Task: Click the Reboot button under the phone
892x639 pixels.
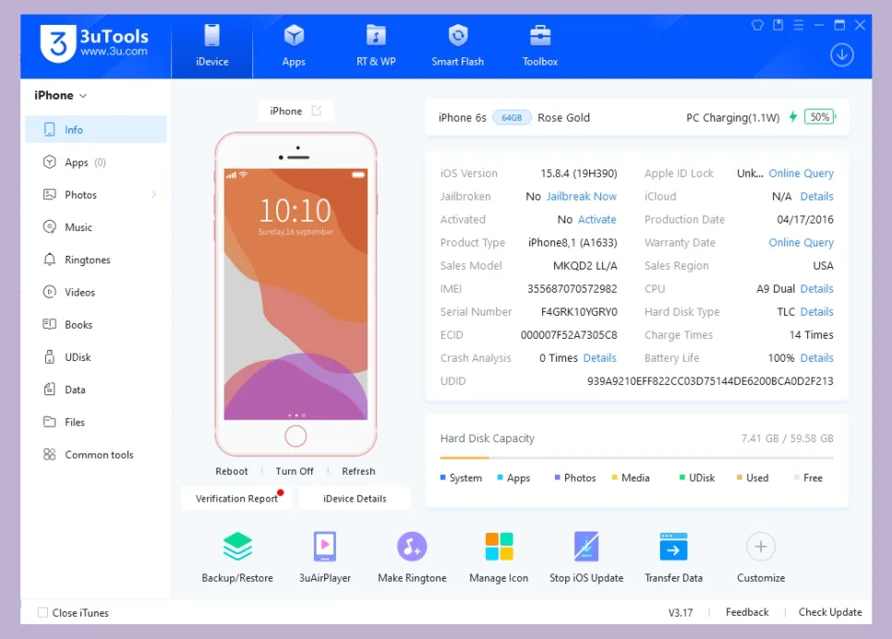Action: (231, 471)
